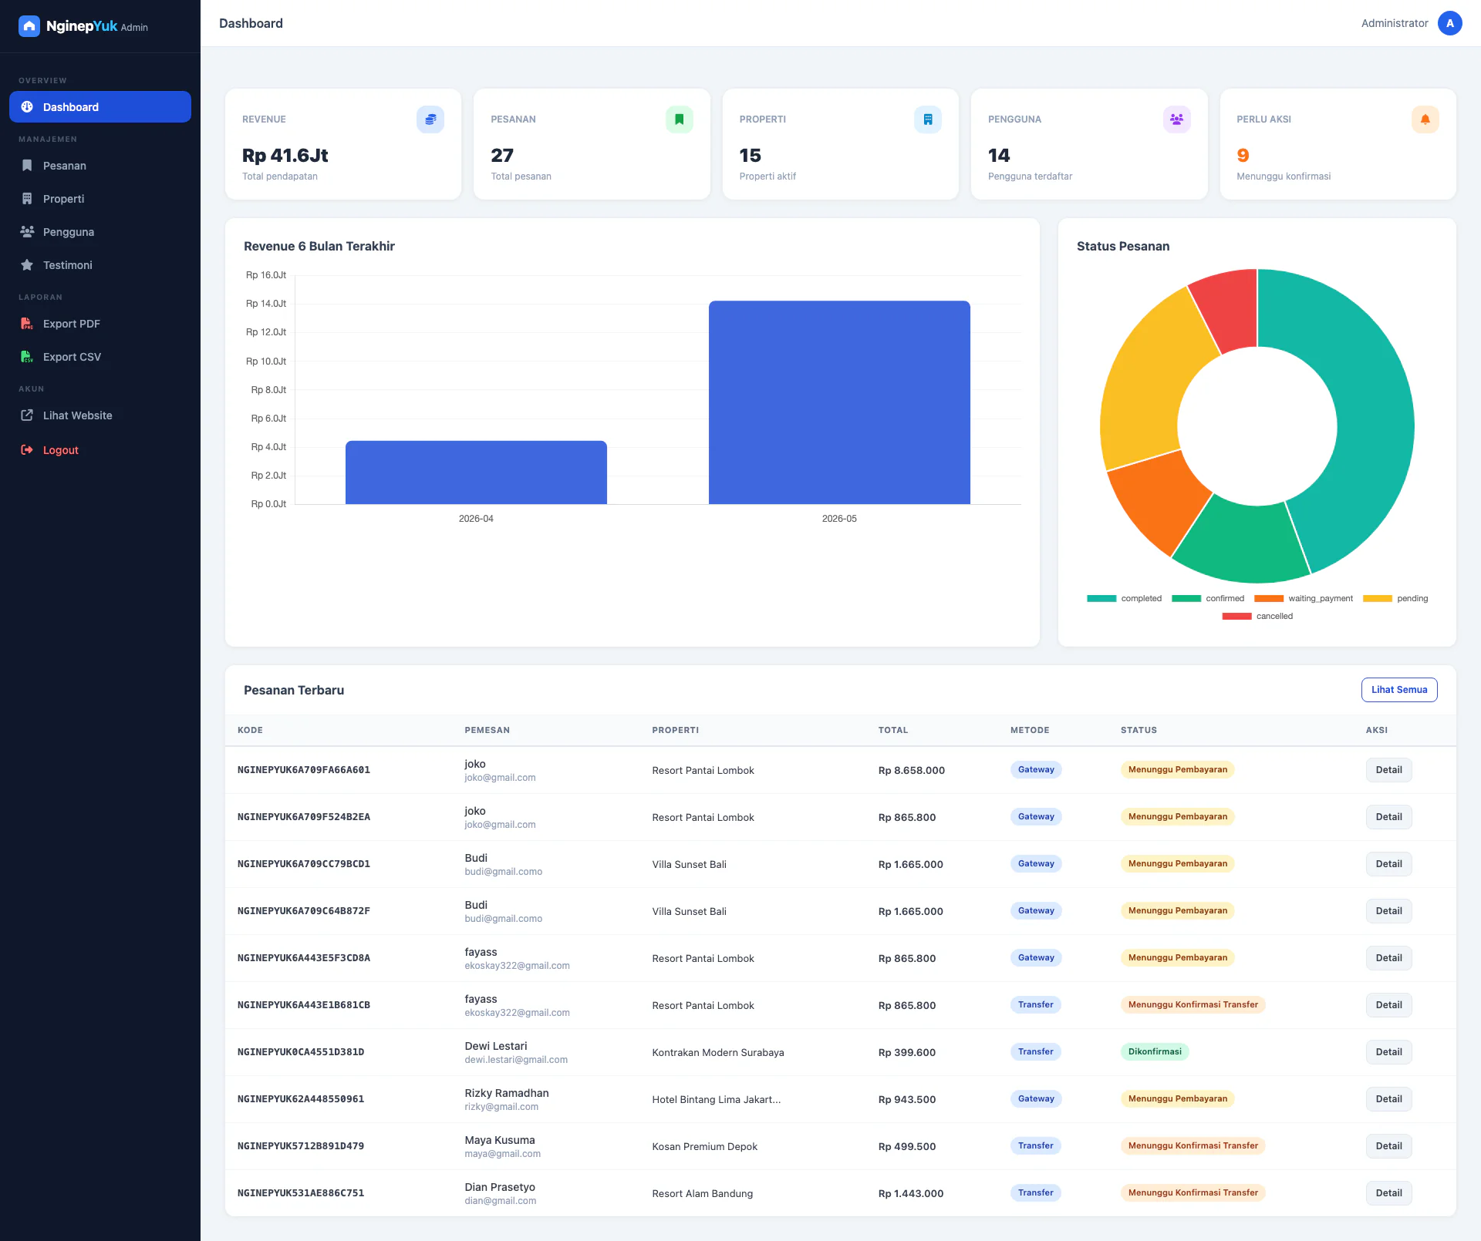Click the Administrator username text

(1395, 23)
